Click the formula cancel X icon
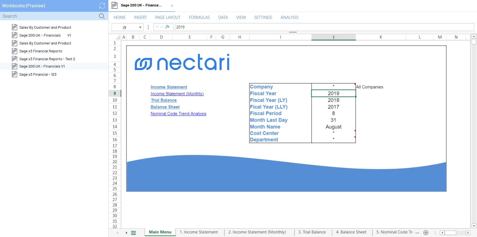The width and height of the screenshot is (477, 237). 157,27
